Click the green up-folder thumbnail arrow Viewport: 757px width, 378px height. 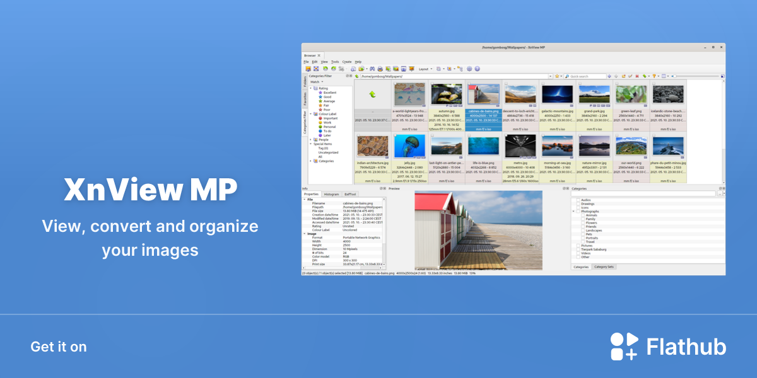coord(372,94)
